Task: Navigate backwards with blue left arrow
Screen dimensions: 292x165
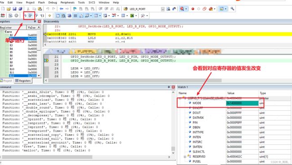Action: pos(61,9)
